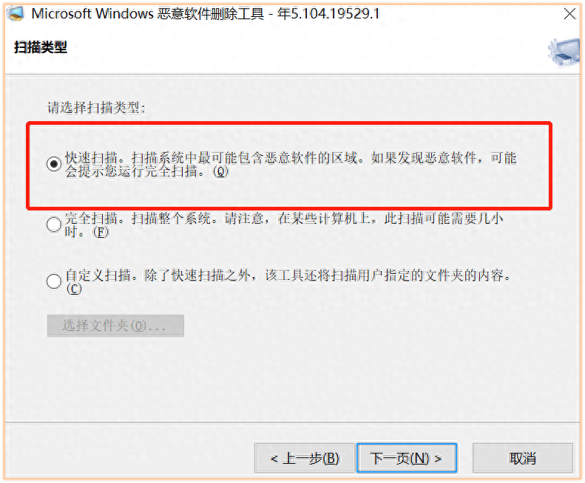585x483 pixels.
Task: Cancel the wizard with 取消
Action: pyautogui.click(x=523, y=458)
